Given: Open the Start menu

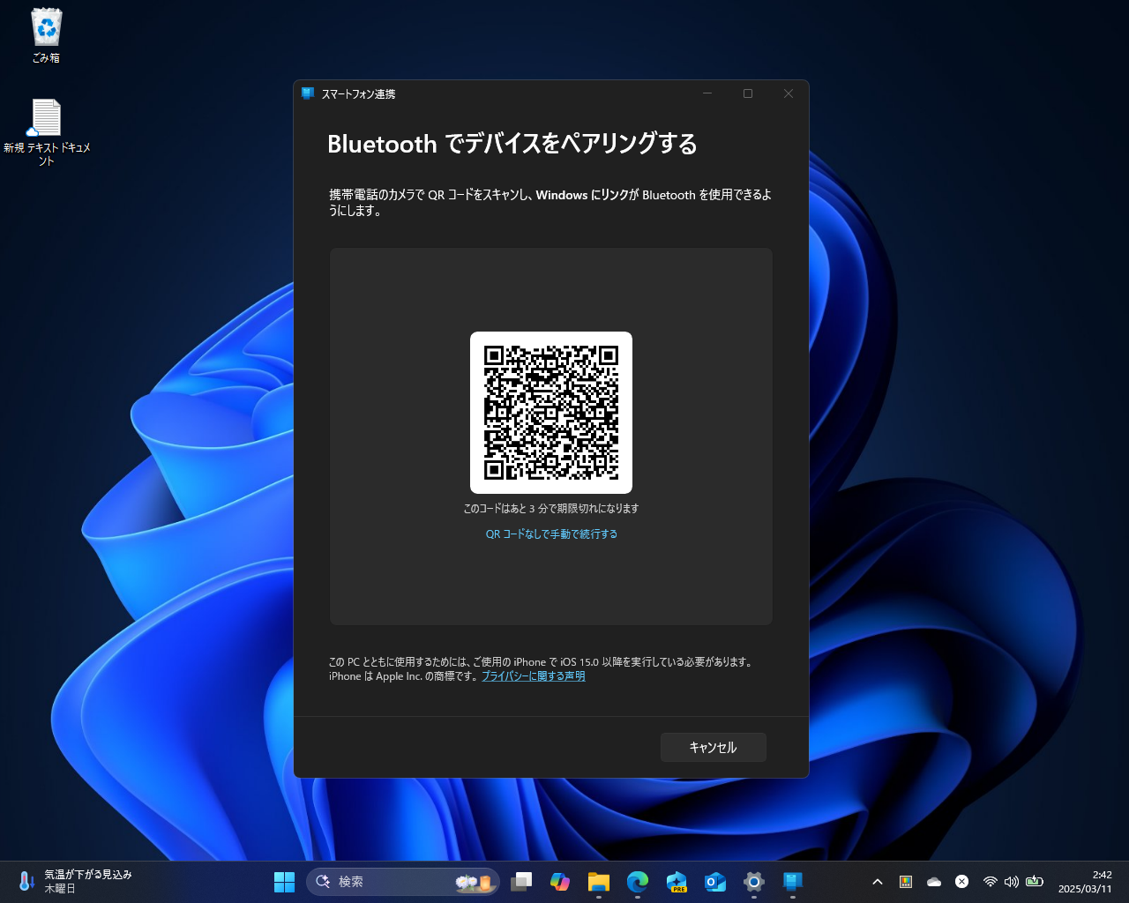Looking at the screenshot, I should 284,881.
